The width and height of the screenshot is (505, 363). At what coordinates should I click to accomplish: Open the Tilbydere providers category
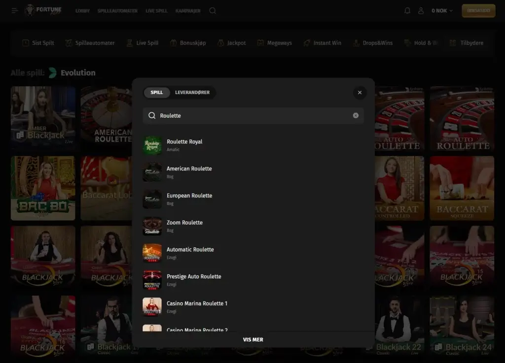point(467,43)
